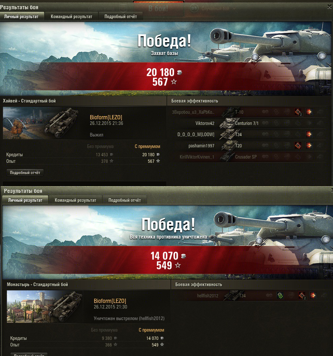Image resolution: width=333 pixels, height=356 pixels.
Task: Open the Случайный бой battle type dropdown
Action: tap(215, 9)
